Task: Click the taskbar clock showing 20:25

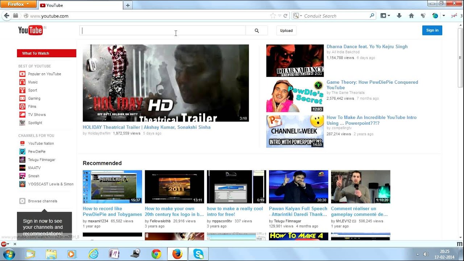Action: (444, 254)
